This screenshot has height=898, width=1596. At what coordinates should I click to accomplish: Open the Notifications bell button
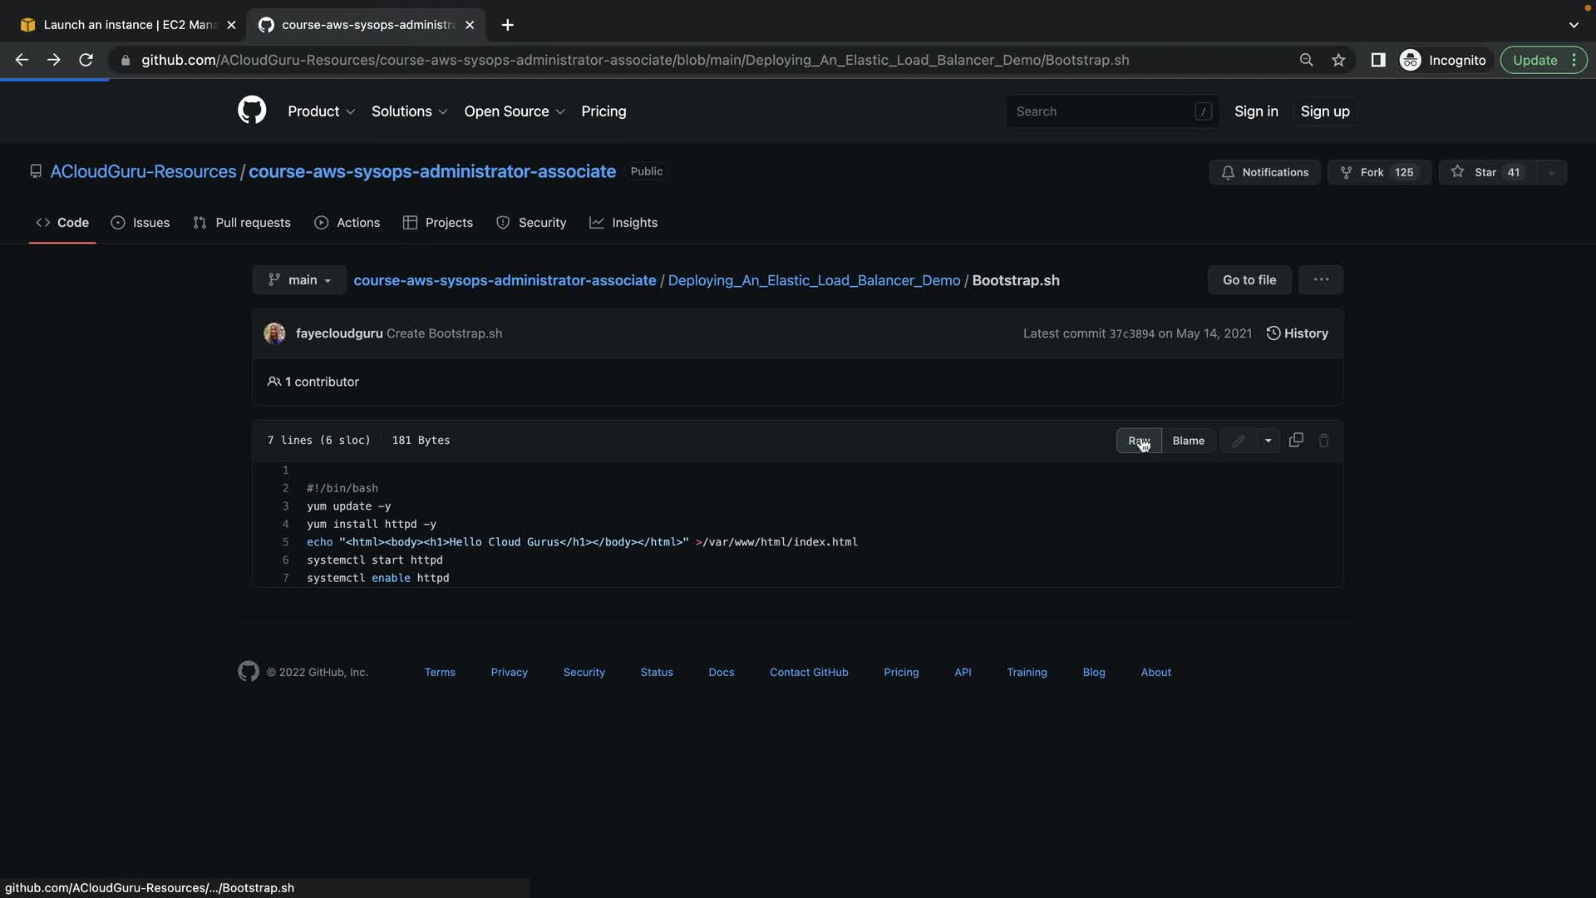(x=1264, y=172)
